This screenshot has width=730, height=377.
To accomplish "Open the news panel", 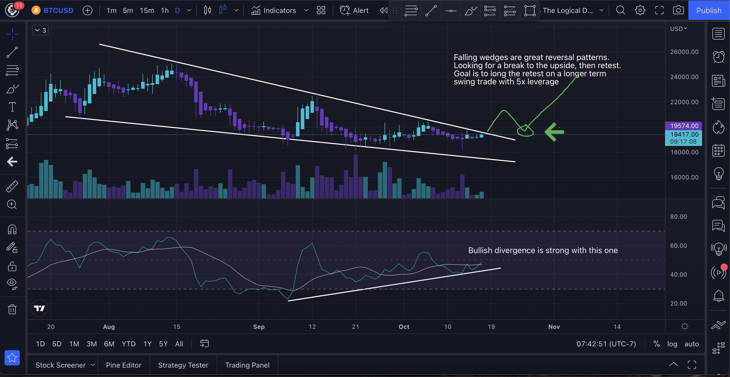I will click(x=718, y=81).
